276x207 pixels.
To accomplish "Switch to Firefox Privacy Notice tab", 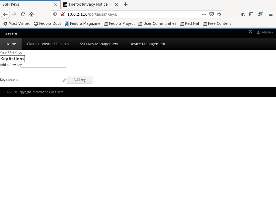I will click(91, 4).
